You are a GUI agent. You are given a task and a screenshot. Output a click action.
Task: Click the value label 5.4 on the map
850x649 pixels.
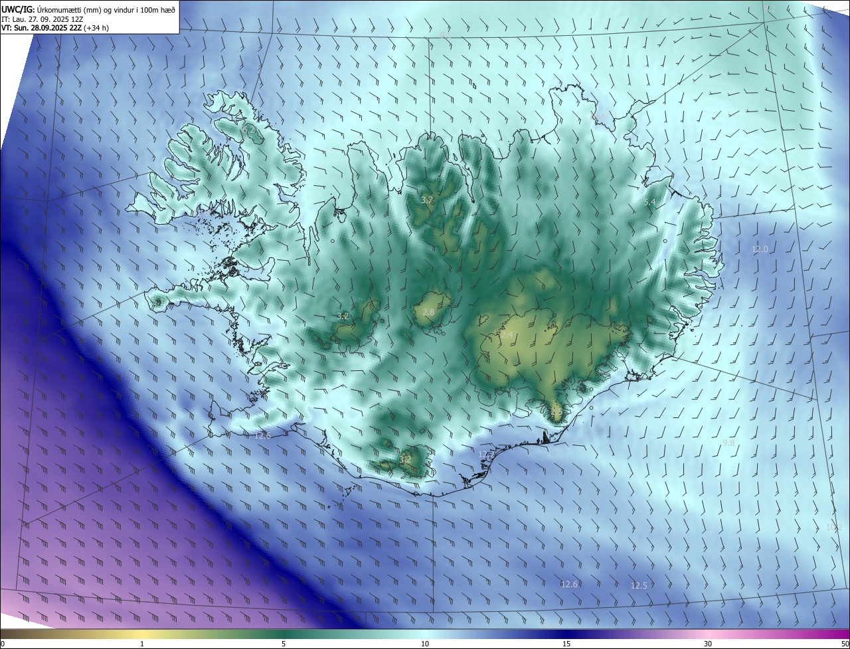coord(649,202)
